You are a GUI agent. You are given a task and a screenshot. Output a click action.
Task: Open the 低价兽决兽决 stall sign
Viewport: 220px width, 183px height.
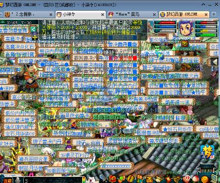pyautogui.click(x=20, y=120)
